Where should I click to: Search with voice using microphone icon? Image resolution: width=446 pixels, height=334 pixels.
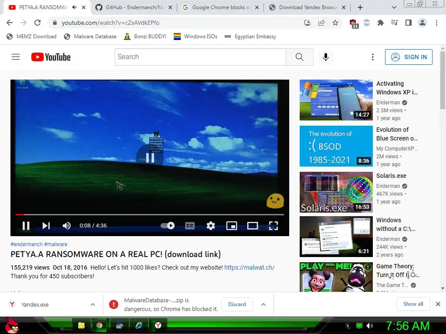point(326,57)
